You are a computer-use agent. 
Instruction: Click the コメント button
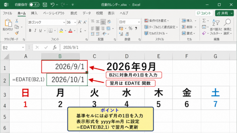coord(204,13)
